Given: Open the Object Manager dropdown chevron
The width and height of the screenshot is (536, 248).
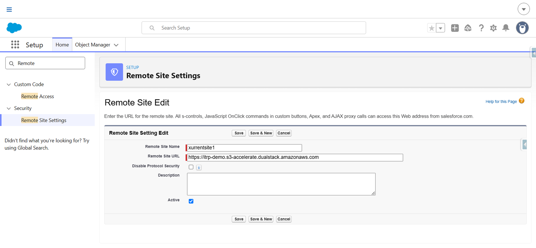Looking at the screenshot, I should (116, 45).
